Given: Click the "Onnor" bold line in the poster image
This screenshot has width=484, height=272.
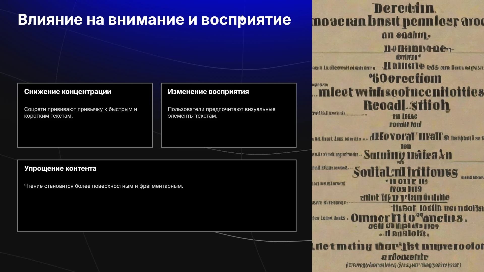Looking at the screenshot, I should [x=408, y=218].
